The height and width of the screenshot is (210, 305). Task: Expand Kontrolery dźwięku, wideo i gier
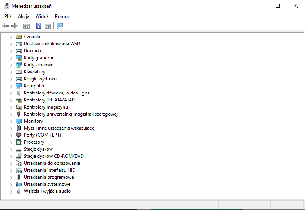pos(11,93)
